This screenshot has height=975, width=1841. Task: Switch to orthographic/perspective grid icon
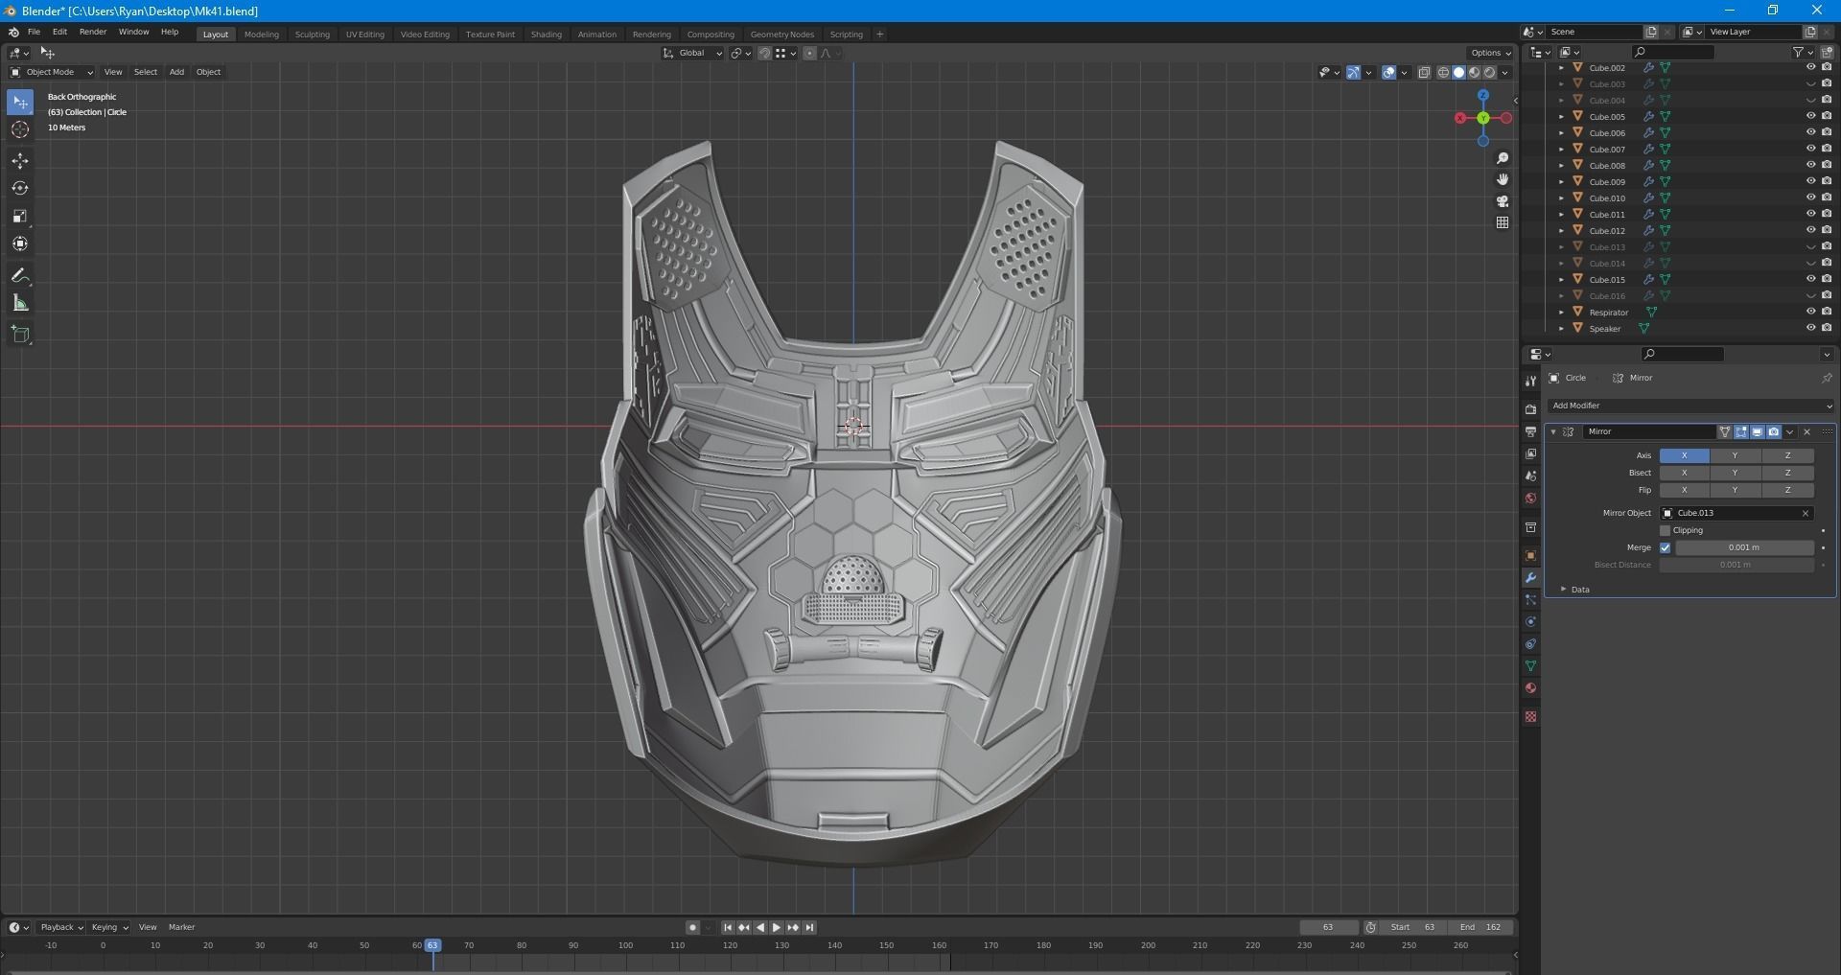1503,222
